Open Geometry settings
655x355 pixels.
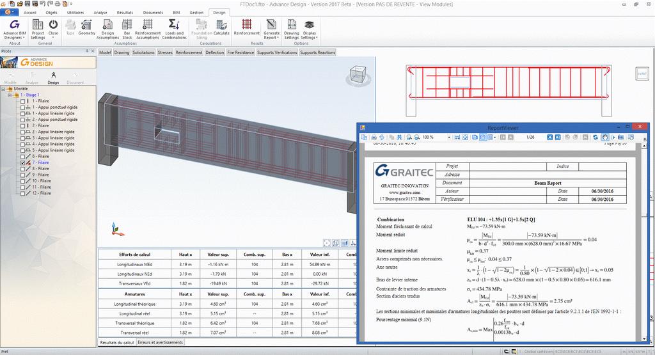point(86,28)
